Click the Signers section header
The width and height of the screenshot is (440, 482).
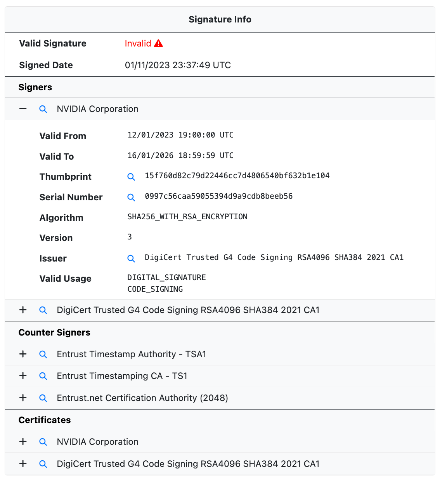pyautogui.click(x=35, y=87)
